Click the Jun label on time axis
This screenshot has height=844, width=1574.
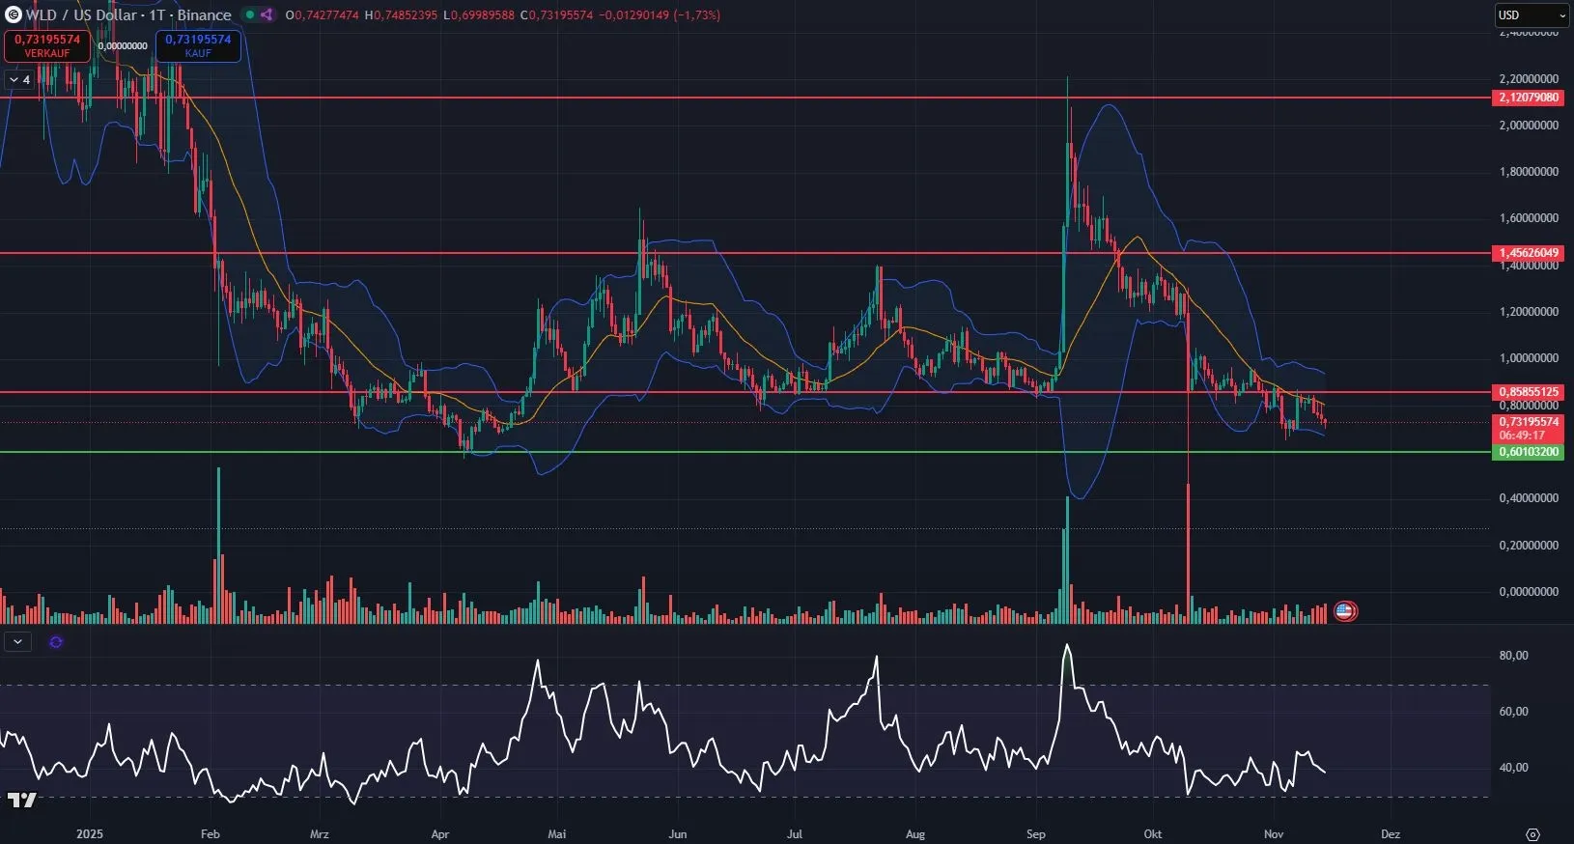coord(678,833)
